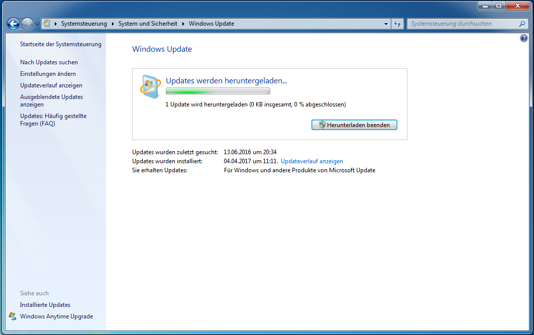Click the 'Updates wurden installiert:' label
534x335 pixels.
pyautogui.click(x=167, y=161)
